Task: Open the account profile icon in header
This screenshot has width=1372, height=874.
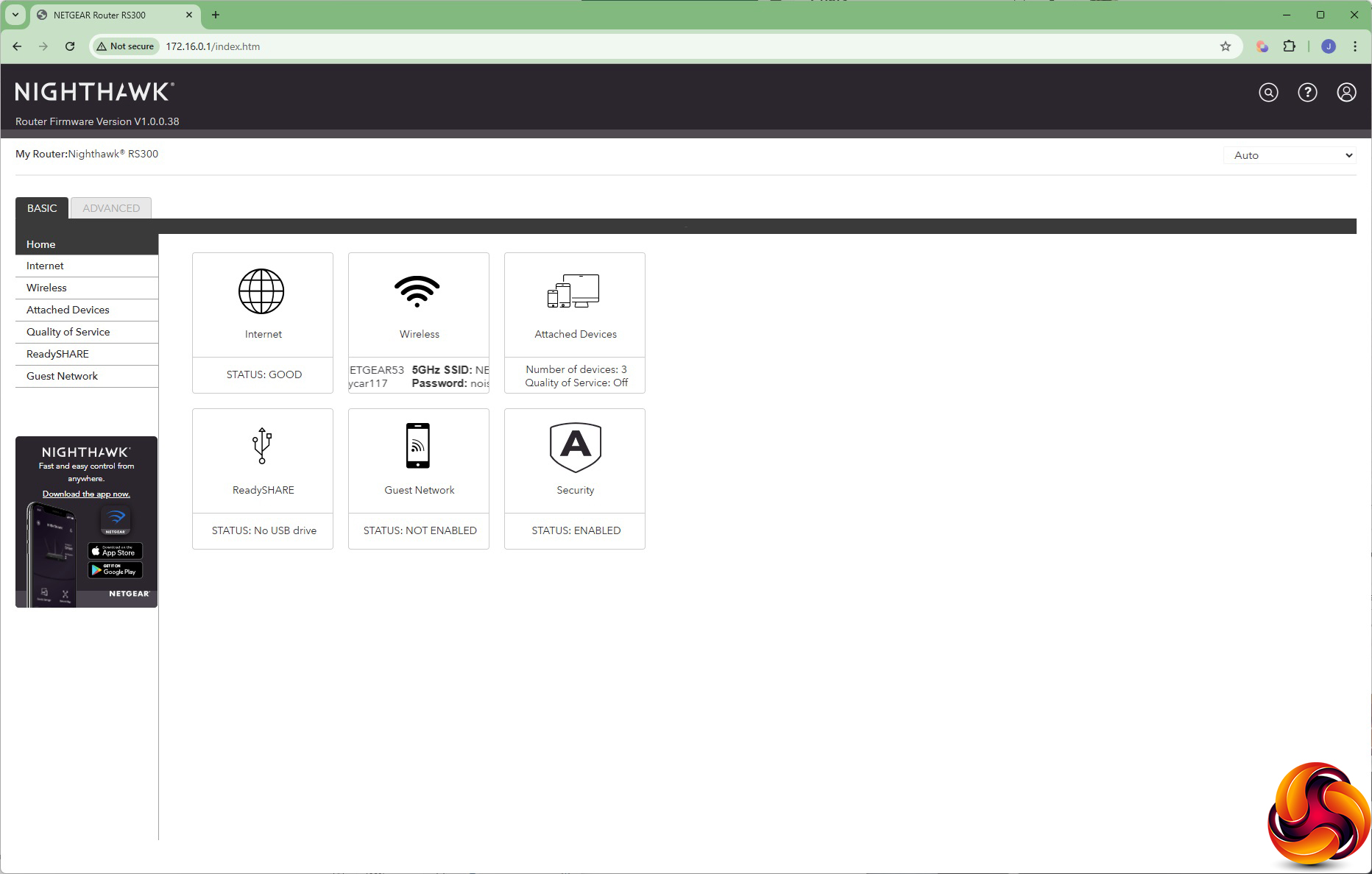Action: [x=1346, y=93]
